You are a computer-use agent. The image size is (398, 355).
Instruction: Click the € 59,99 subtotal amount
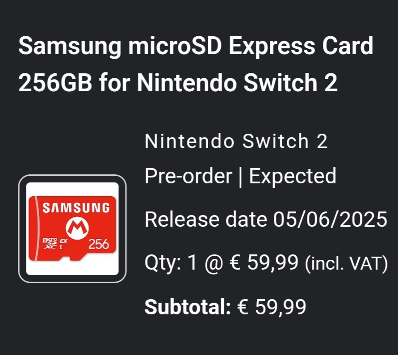(x=272, y=307)
